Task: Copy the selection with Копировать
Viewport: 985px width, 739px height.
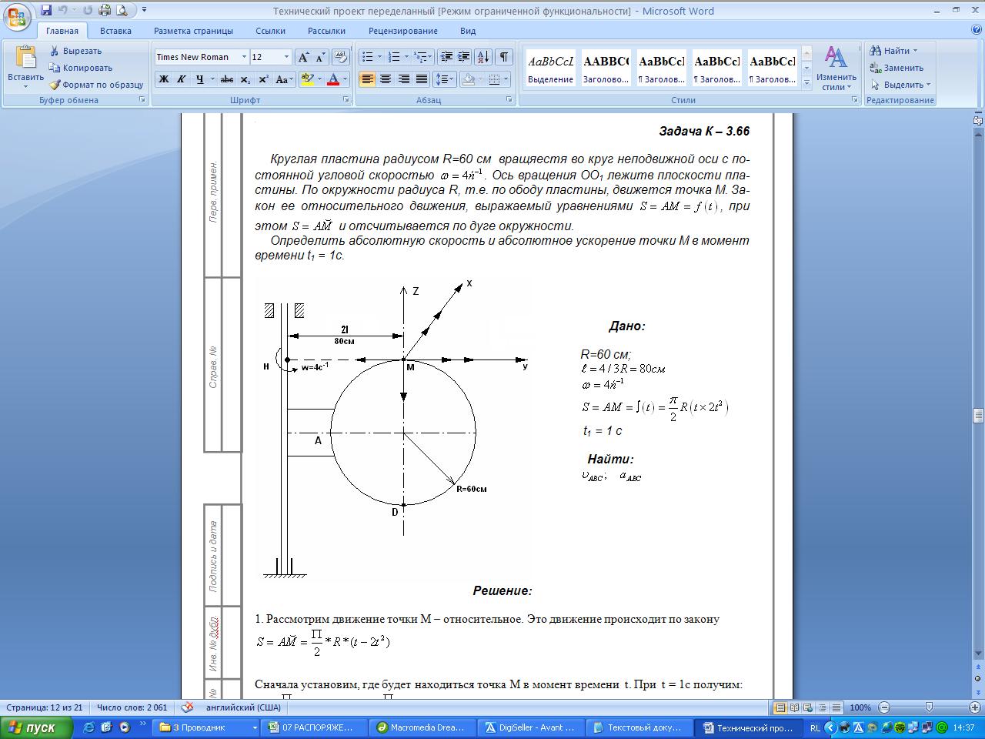Action: pos(80,68)
